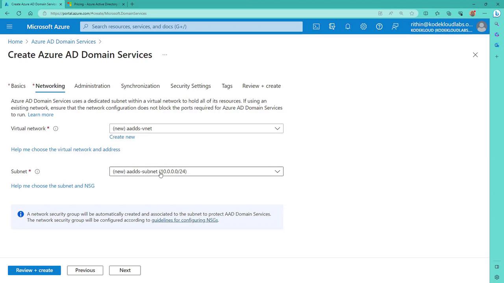Open a new browser tab
This screenshot has height=283, width=504.
(x=132, y=4)
